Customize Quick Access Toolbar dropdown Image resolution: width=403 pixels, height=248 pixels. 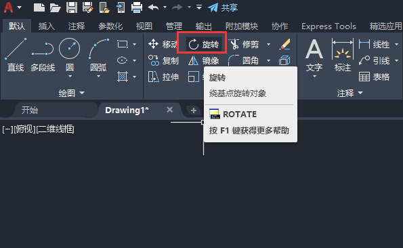(x=199, y=7)
